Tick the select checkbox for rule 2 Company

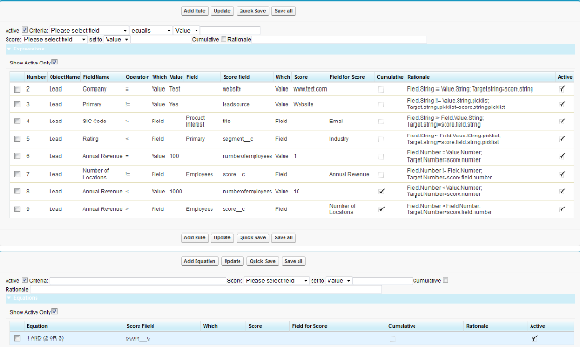(17, 89)
